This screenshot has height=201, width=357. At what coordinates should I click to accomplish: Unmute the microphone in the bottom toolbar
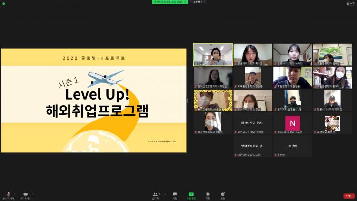tap(7, 194)
